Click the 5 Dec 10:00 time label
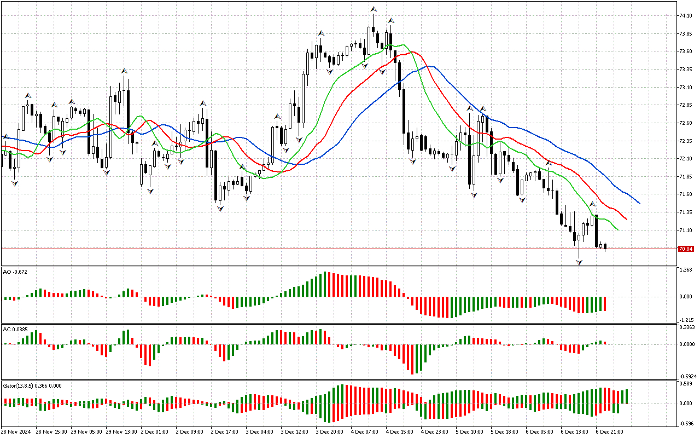Screen dimensions: 700x438 [x=470, y=431]
